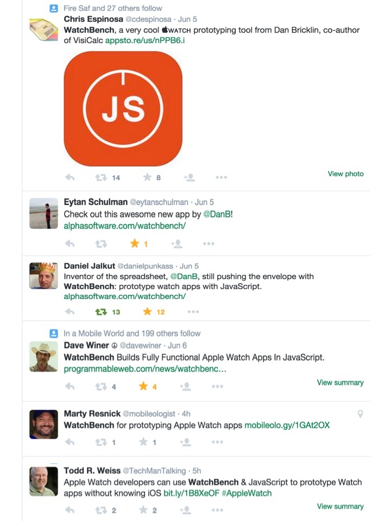This screenshot has height=521, width=391.
Task: Open the 5h timestamp on Todd Weiss's tweet
Action: [197, 471]
